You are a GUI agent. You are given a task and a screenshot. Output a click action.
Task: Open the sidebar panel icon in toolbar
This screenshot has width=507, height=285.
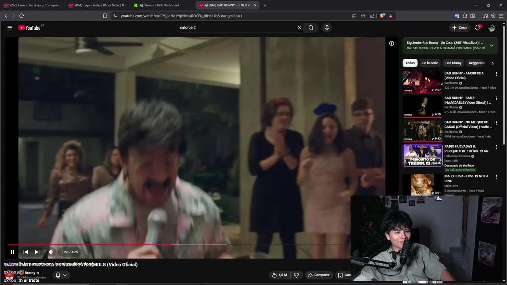click(473, 16)
